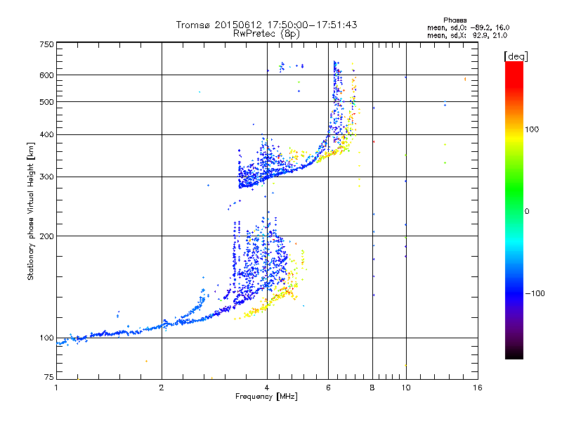Viewport: 562px width, 422px height.
Task: Click the 'Stationary phase Virtual Height [km]' y-axis title
Action: pyautogui.click(x=31, y=211)
